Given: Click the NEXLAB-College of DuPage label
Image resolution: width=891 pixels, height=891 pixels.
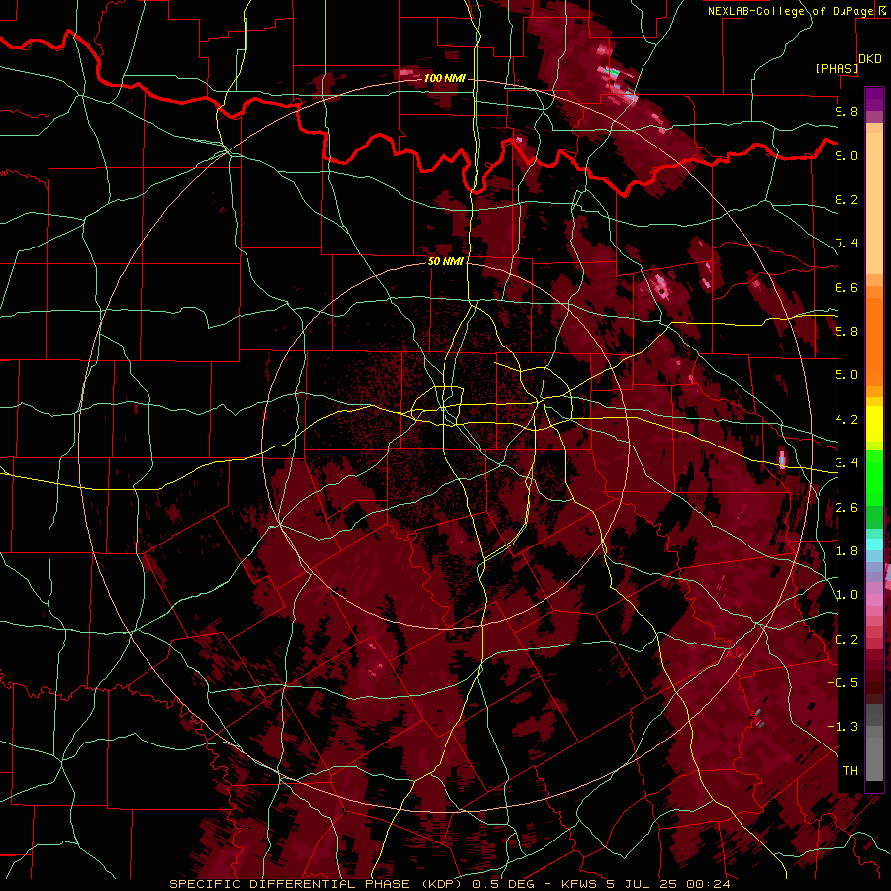Looking at the screenshot, I should (790, 11).
